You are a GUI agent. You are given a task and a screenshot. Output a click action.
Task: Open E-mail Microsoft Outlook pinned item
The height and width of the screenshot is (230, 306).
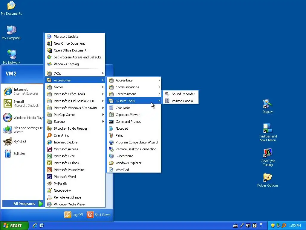click(23, 103)
